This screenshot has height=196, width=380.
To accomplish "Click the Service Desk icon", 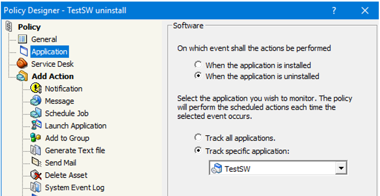I will click(x=23, y=64).
